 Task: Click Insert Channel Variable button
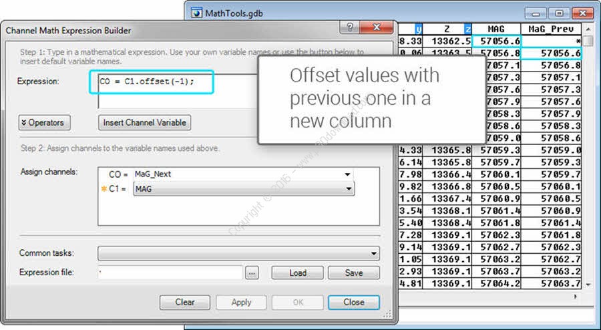tap(144, 123)
